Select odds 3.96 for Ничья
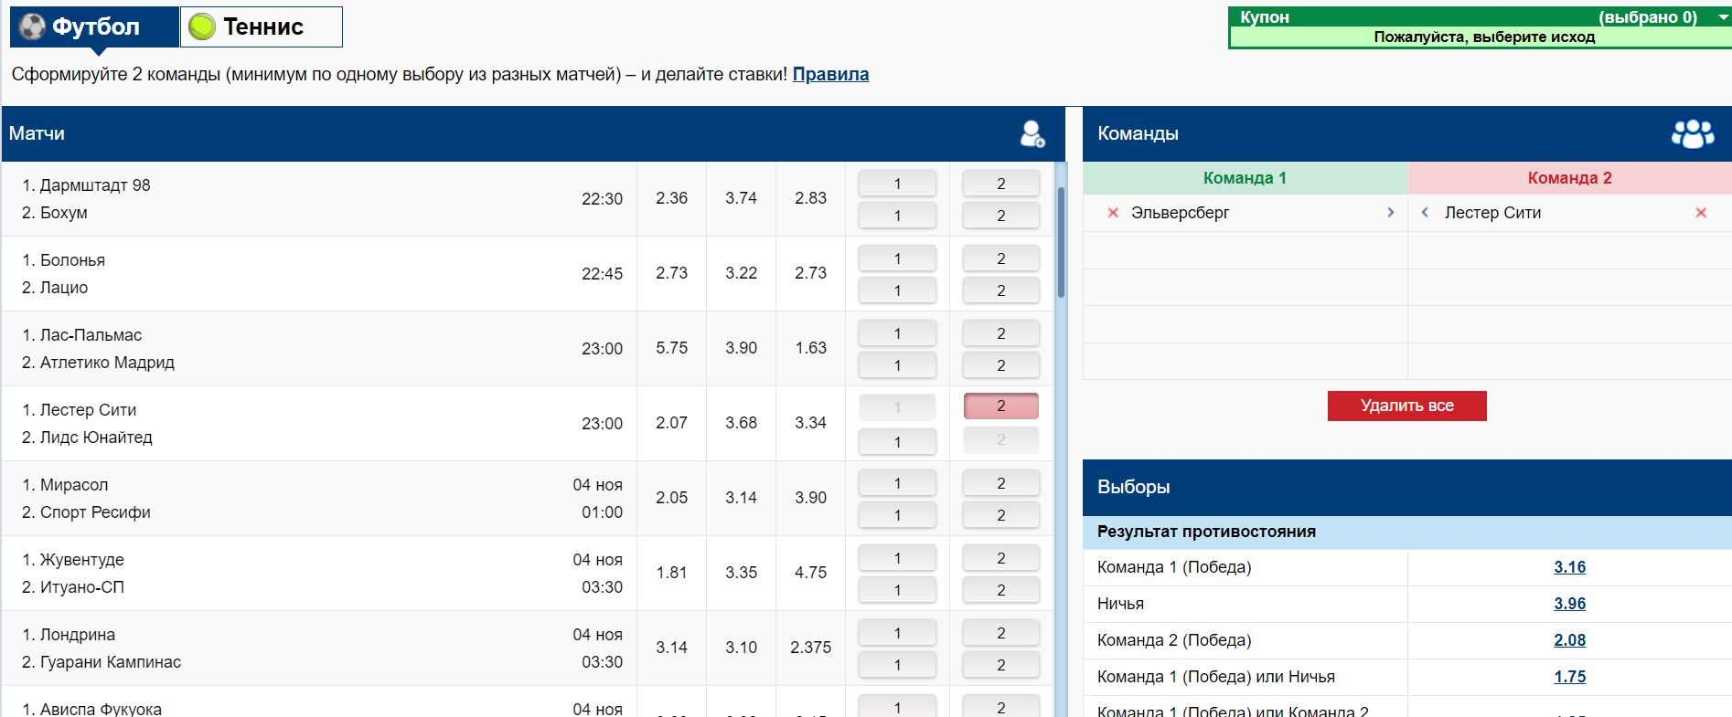The image size is (1732, 717). coord(1569,604)
